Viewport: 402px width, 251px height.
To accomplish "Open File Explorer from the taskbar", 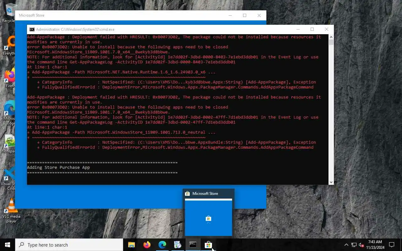I will [x=131, y=245].
